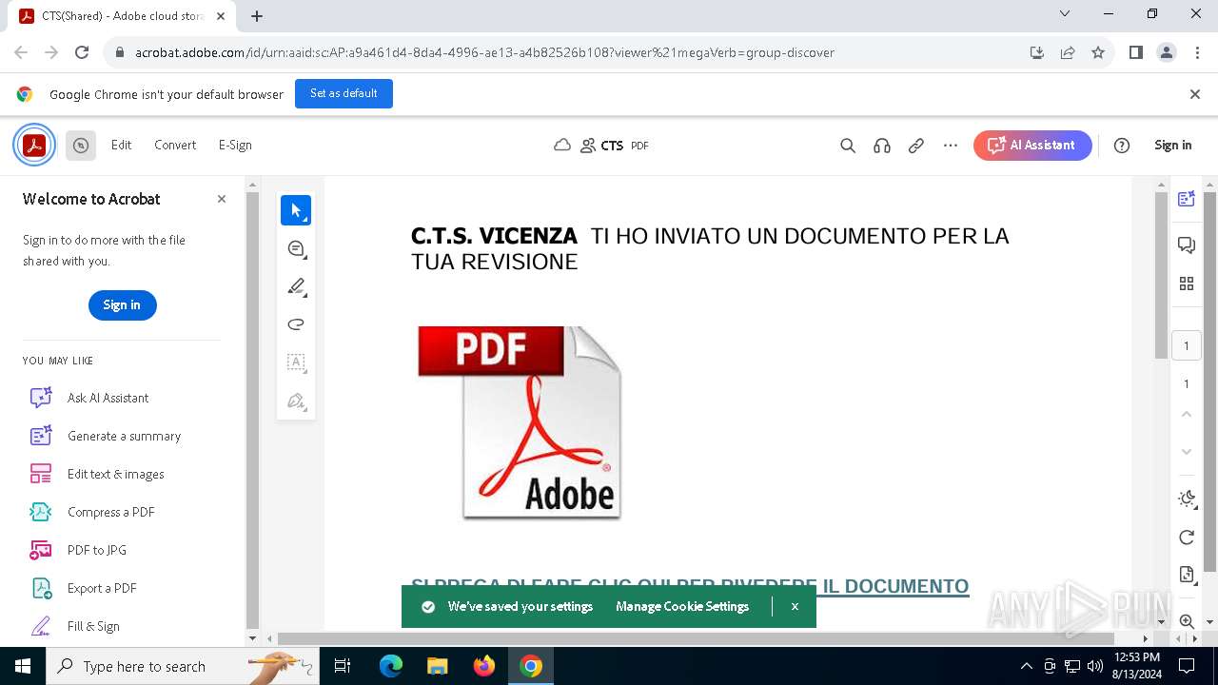Zoom in with the magnifier plus icon
1218x685 pixels.
tap(1187, 621)
